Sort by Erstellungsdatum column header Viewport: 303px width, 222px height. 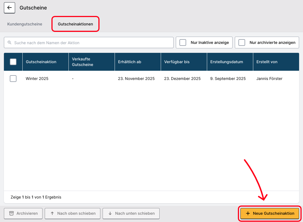[x=227, y=62]
